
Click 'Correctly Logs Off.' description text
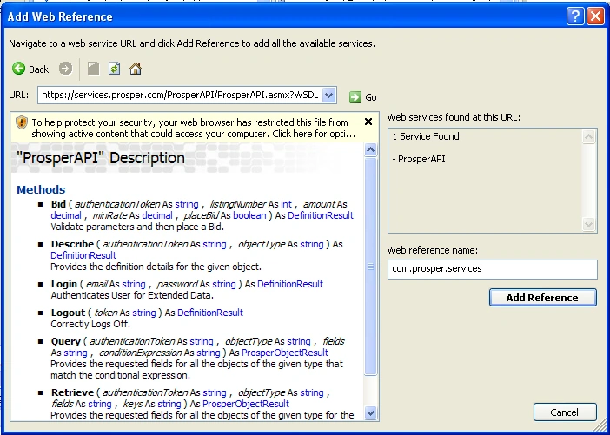(x=90, y=324)
